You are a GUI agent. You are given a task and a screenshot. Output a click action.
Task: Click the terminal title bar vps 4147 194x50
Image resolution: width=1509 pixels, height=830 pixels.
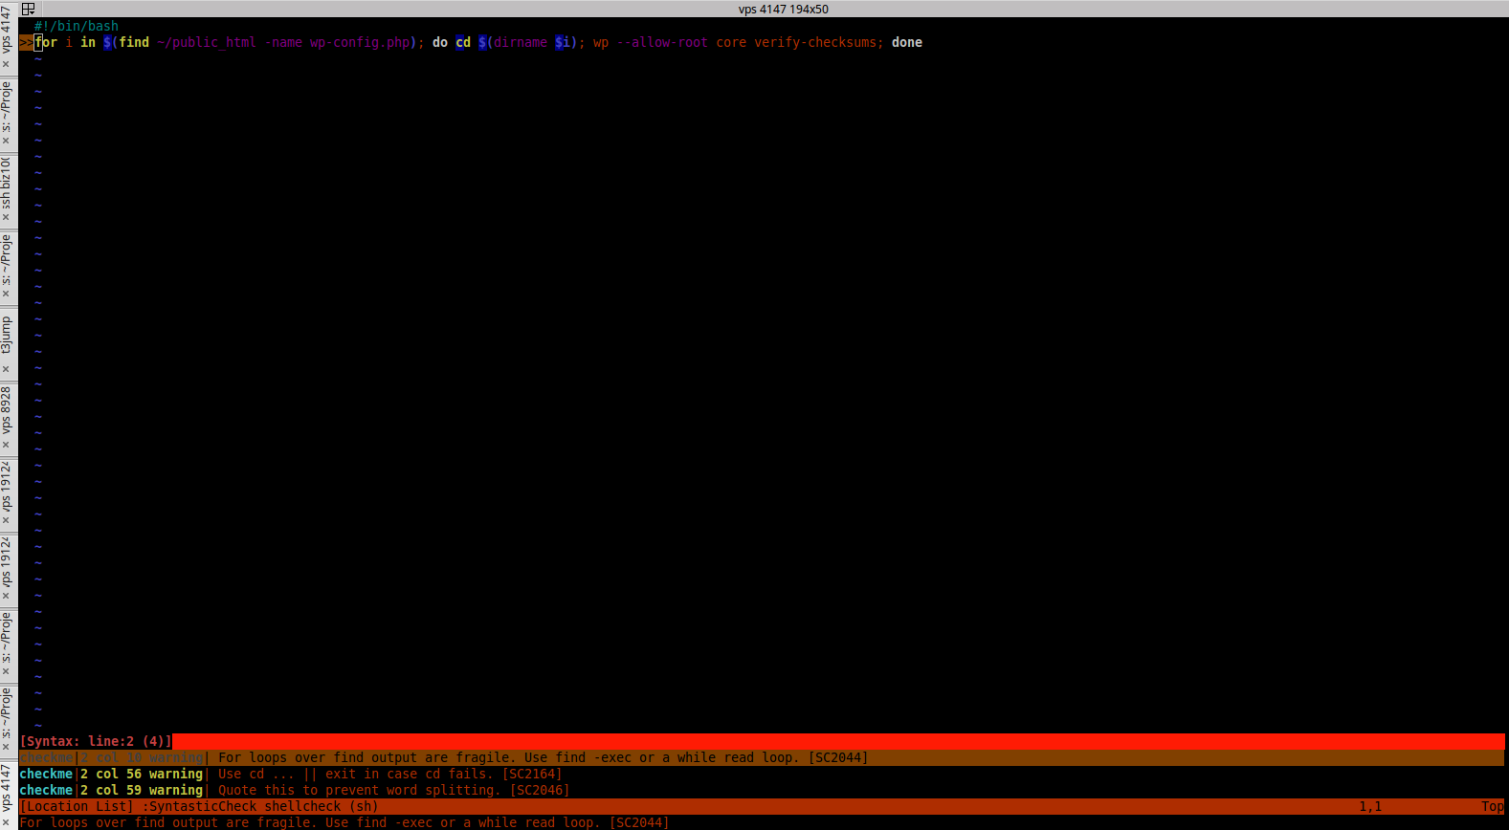tap(783, 9)
